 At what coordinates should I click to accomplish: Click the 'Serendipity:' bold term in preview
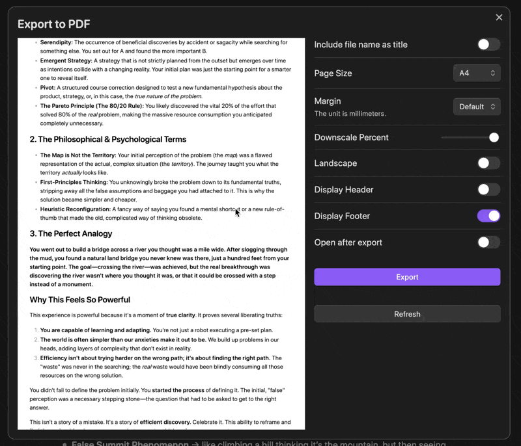pos(56,42)
